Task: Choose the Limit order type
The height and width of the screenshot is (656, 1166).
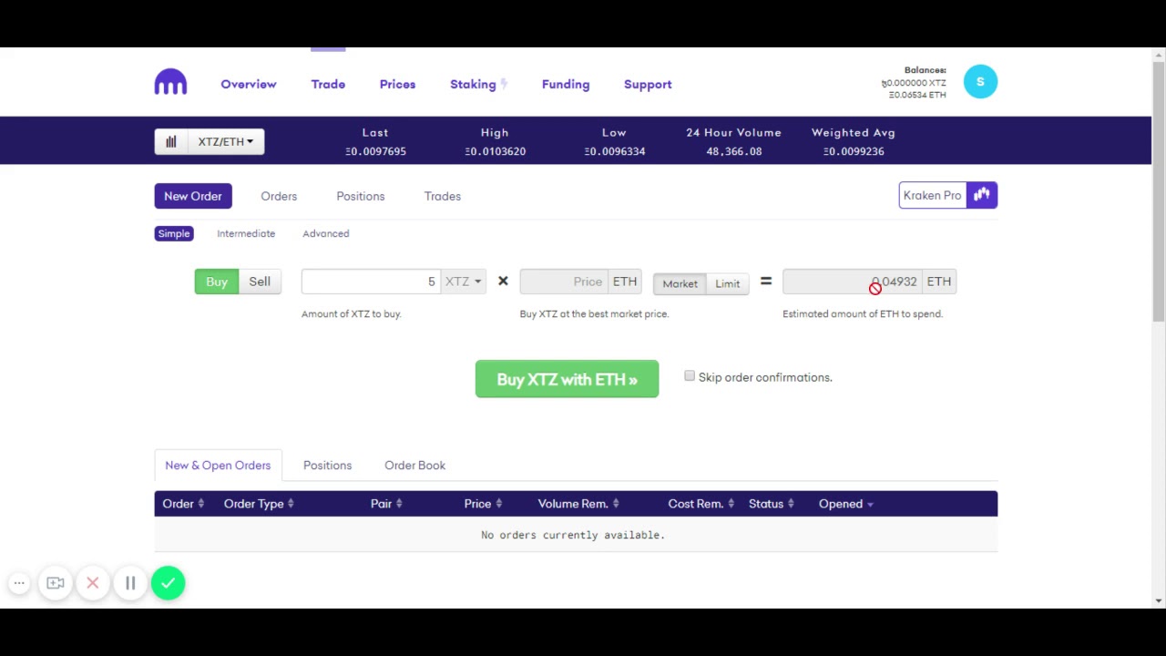Action: click(x=727, y=283)
